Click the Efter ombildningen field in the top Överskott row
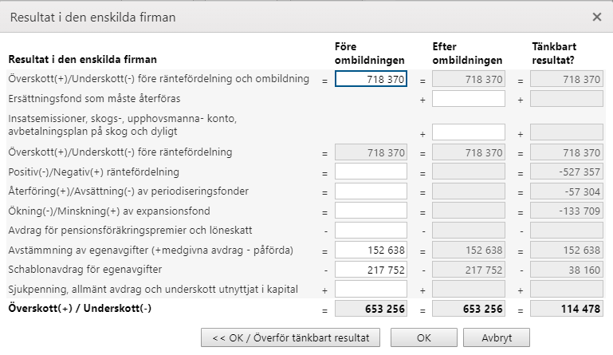This screenshot has height=355, width=613. pos(469,79)
